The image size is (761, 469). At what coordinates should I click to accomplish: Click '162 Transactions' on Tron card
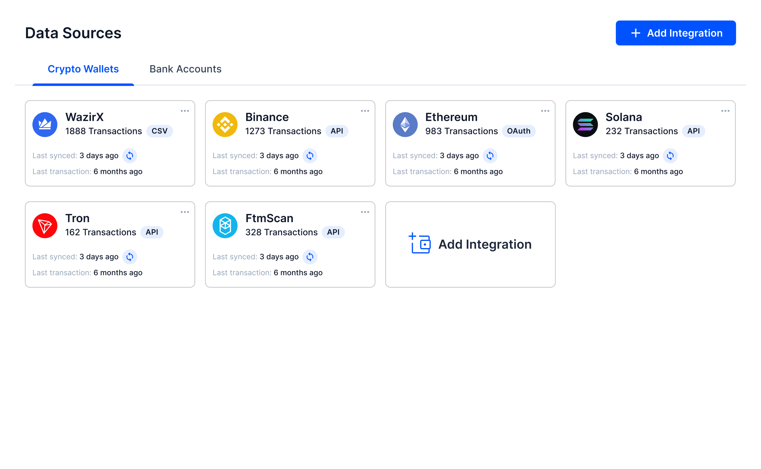pyautogui.click(x=101, y=232)
